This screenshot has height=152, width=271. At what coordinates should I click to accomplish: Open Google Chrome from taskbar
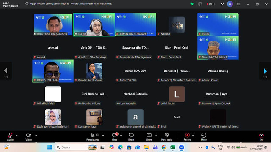(164, 147)
